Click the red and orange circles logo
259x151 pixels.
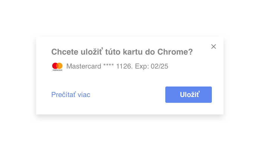pos(57,66)
